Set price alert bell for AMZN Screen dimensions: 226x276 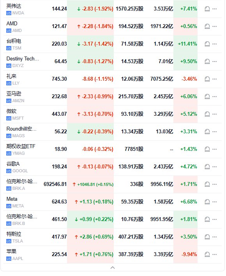click(207, 97)
